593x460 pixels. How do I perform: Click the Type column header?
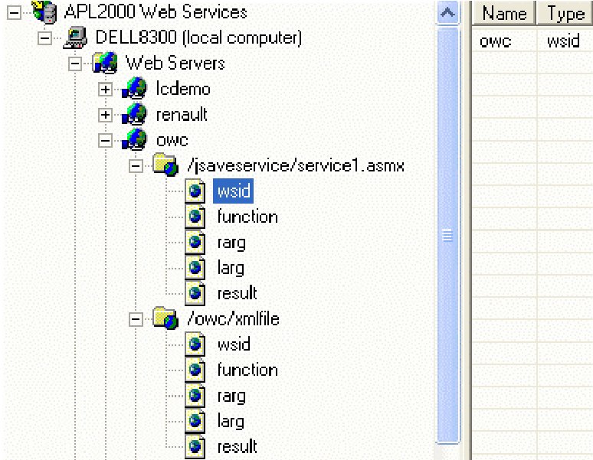coord(565,13)
